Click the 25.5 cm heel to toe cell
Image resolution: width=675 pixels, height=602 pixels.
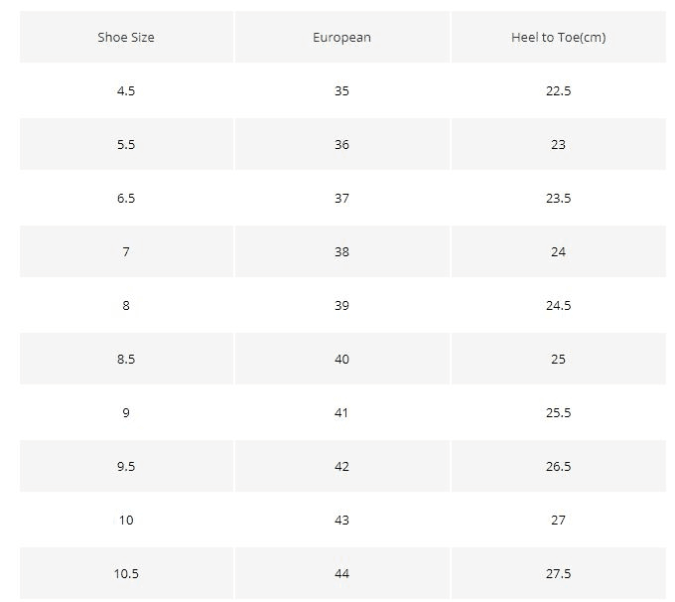click(x=558, y=413)
